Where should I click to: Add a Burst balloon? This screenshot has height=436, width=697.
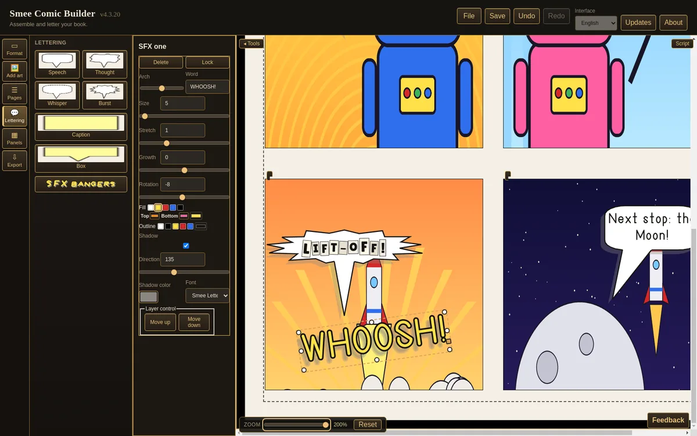(x=105, y=95)
